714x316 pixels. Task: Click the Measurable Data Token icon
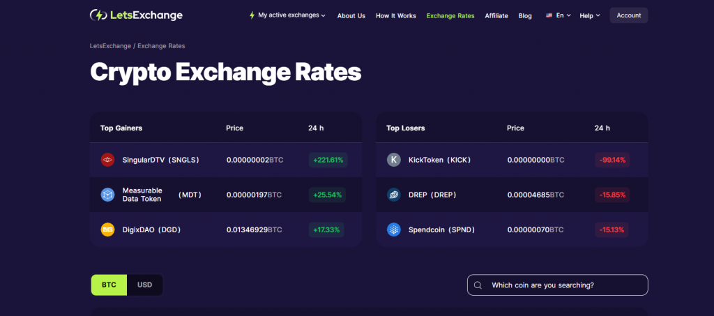[x=107, y=195]
